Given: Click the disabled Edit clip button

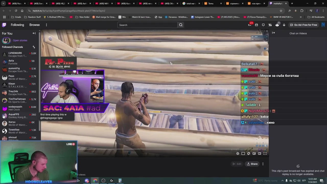Looking at the screenshot, I should pyautogui.click(x=237, y=164).
